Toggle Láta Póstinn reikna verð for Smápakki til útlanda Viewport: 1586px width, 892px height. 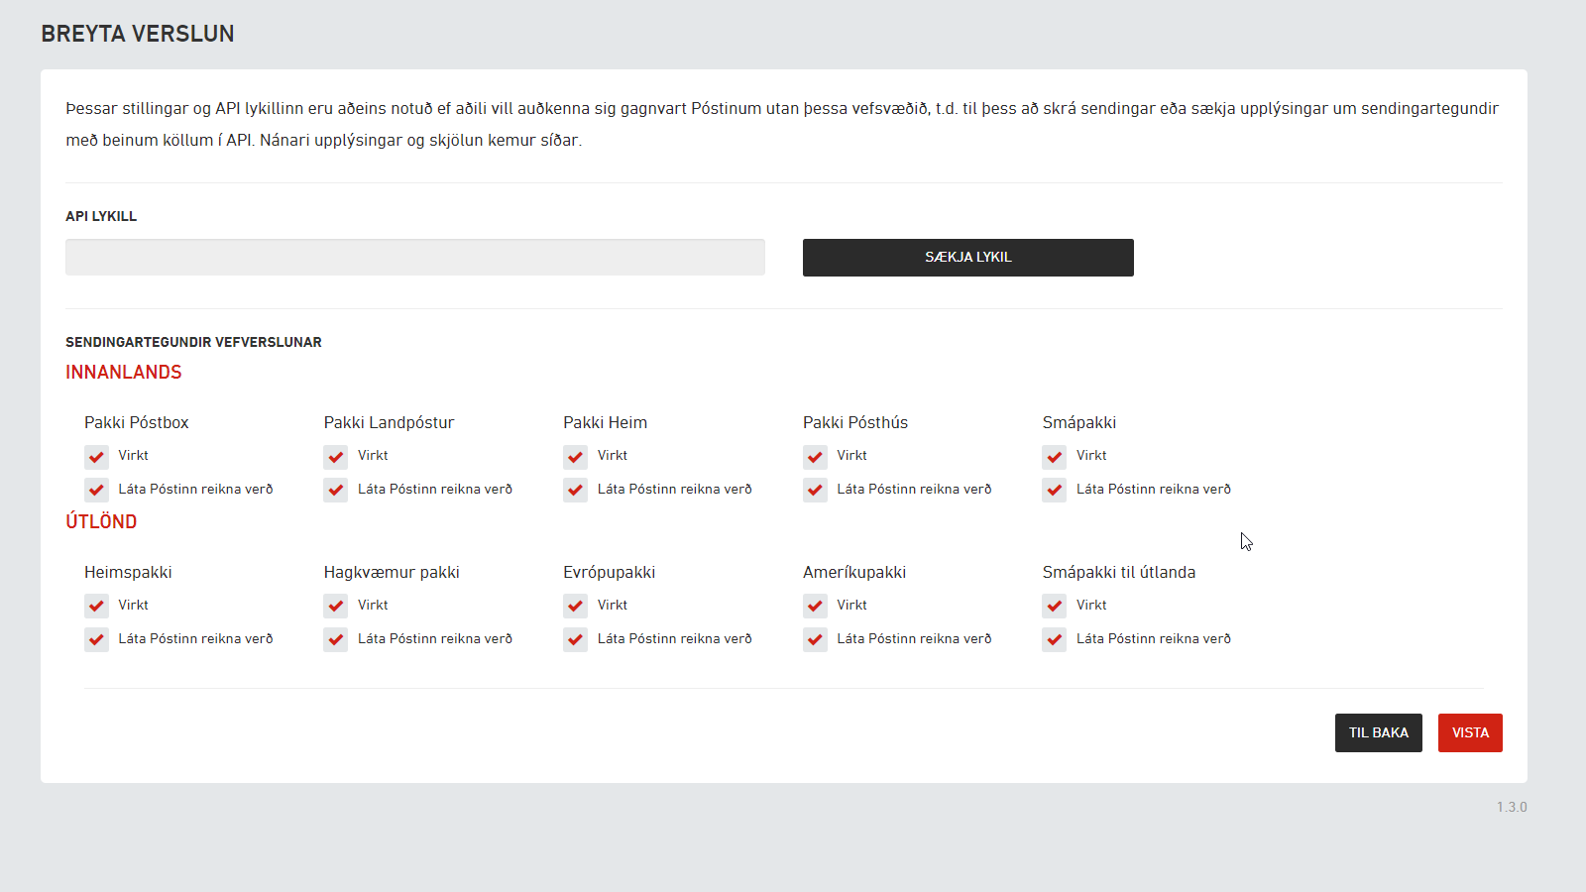(x=1055, y=640)
